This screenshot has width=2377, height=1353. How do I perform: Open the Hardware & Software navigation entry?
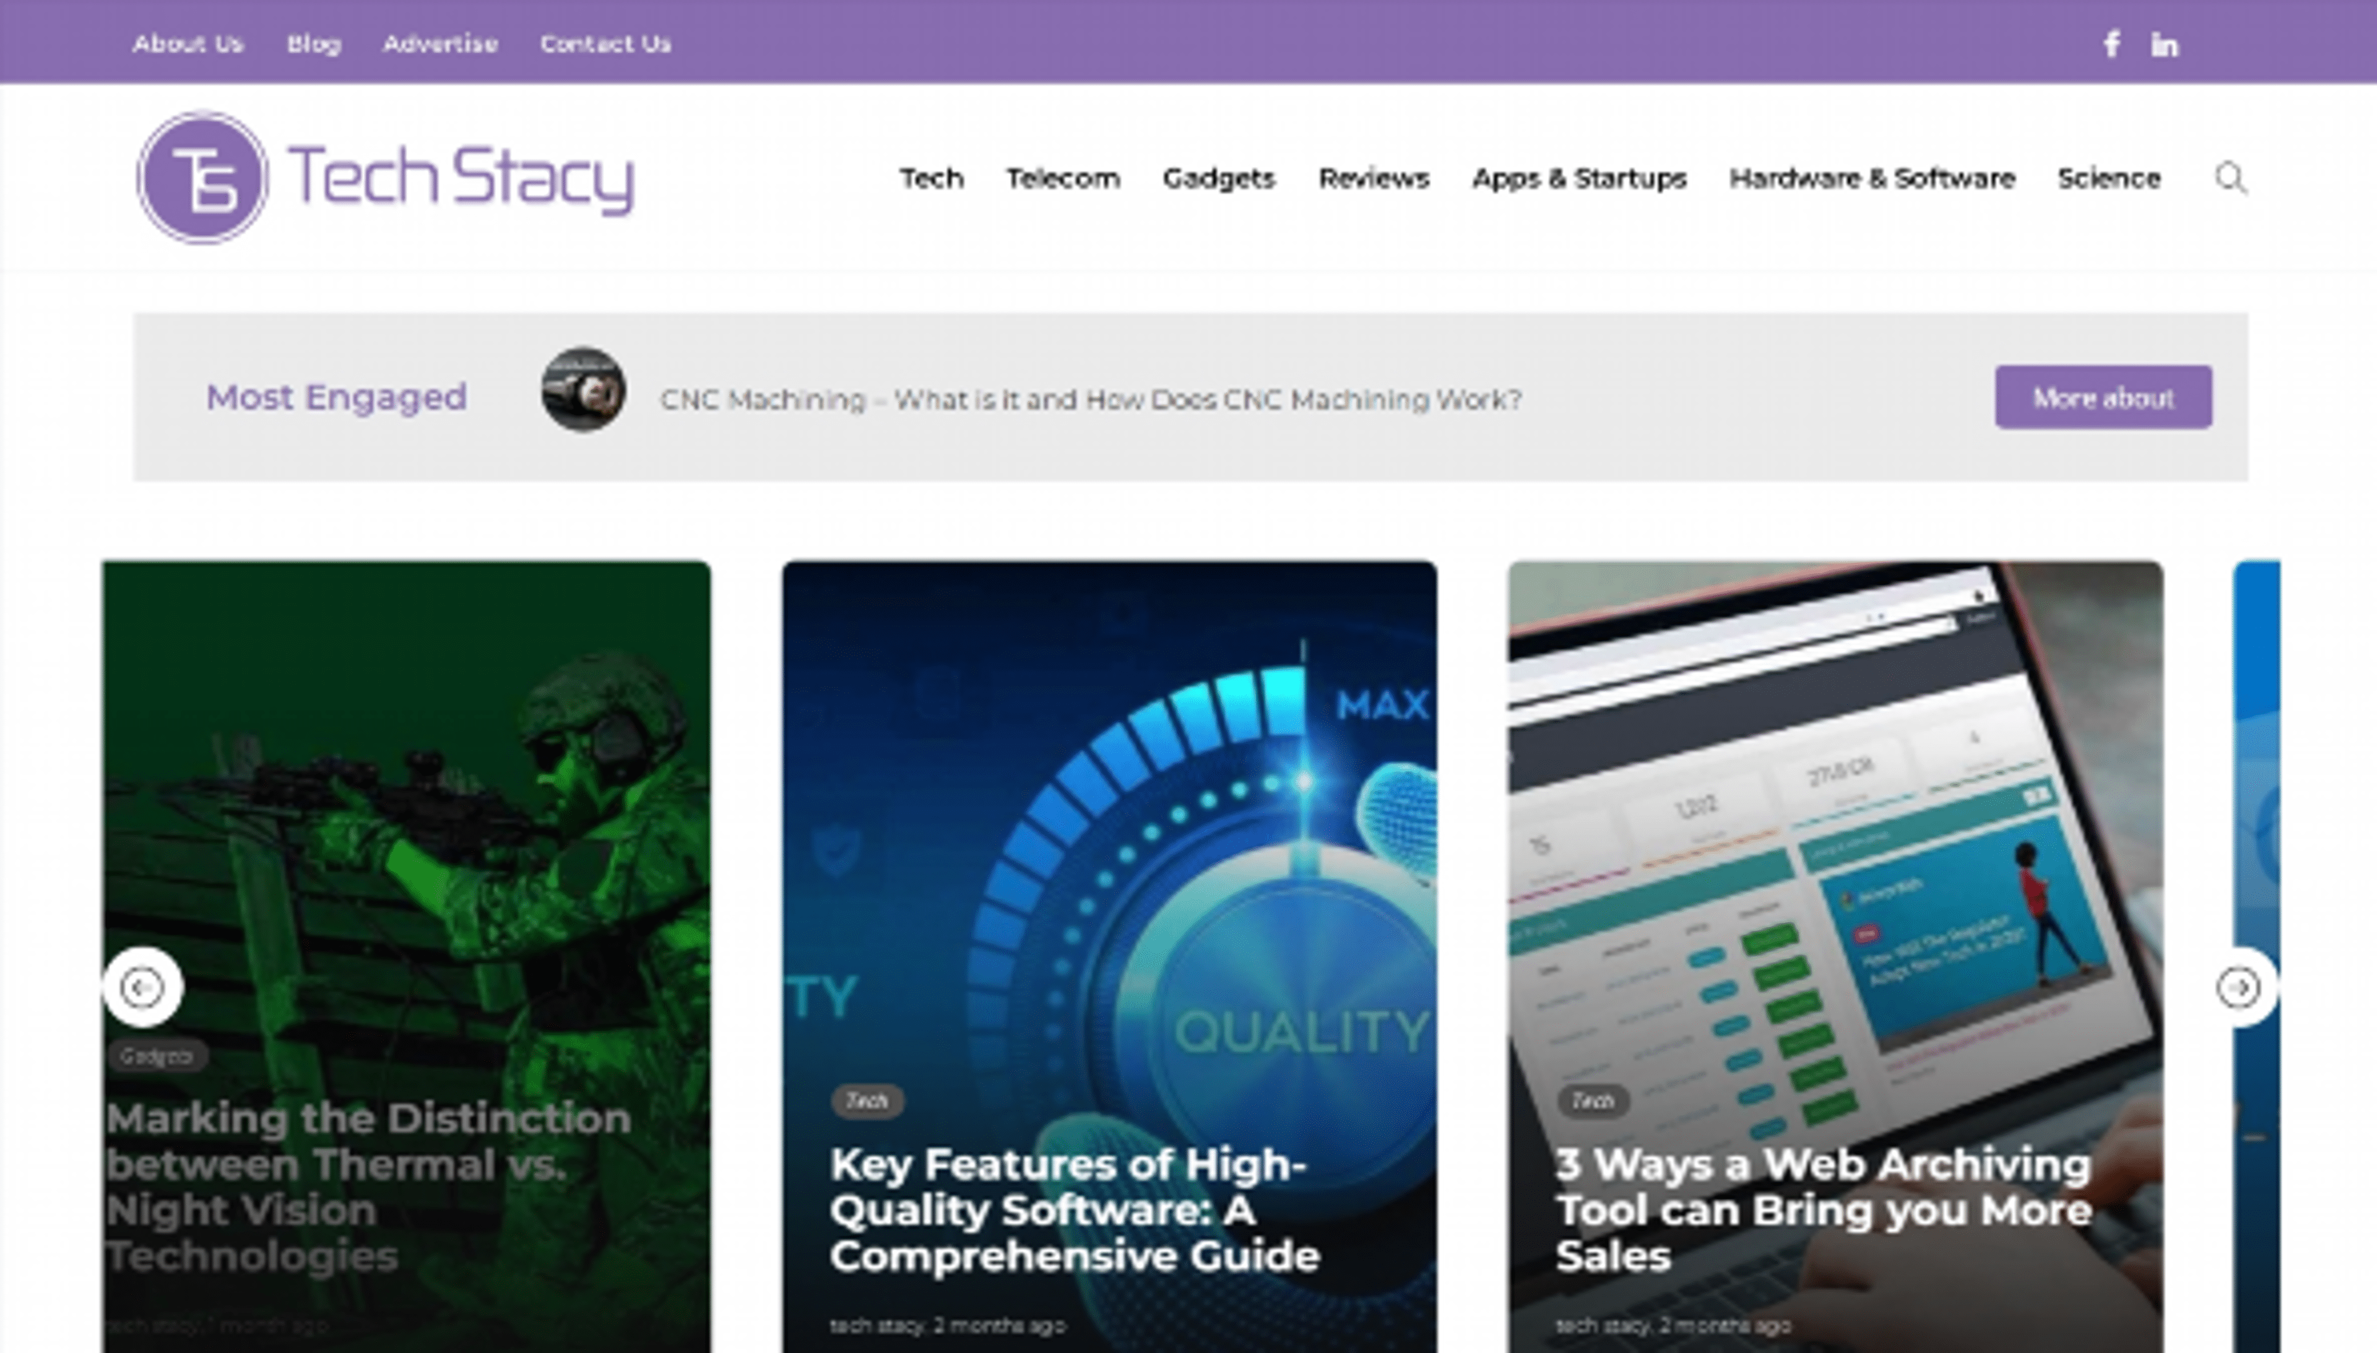pos(1873,178)
